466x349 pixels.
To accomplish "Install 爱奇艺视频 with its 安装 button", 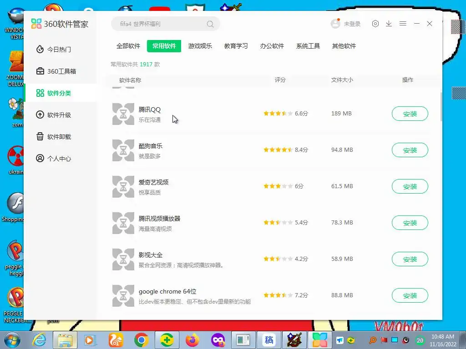I will point(410,186).
